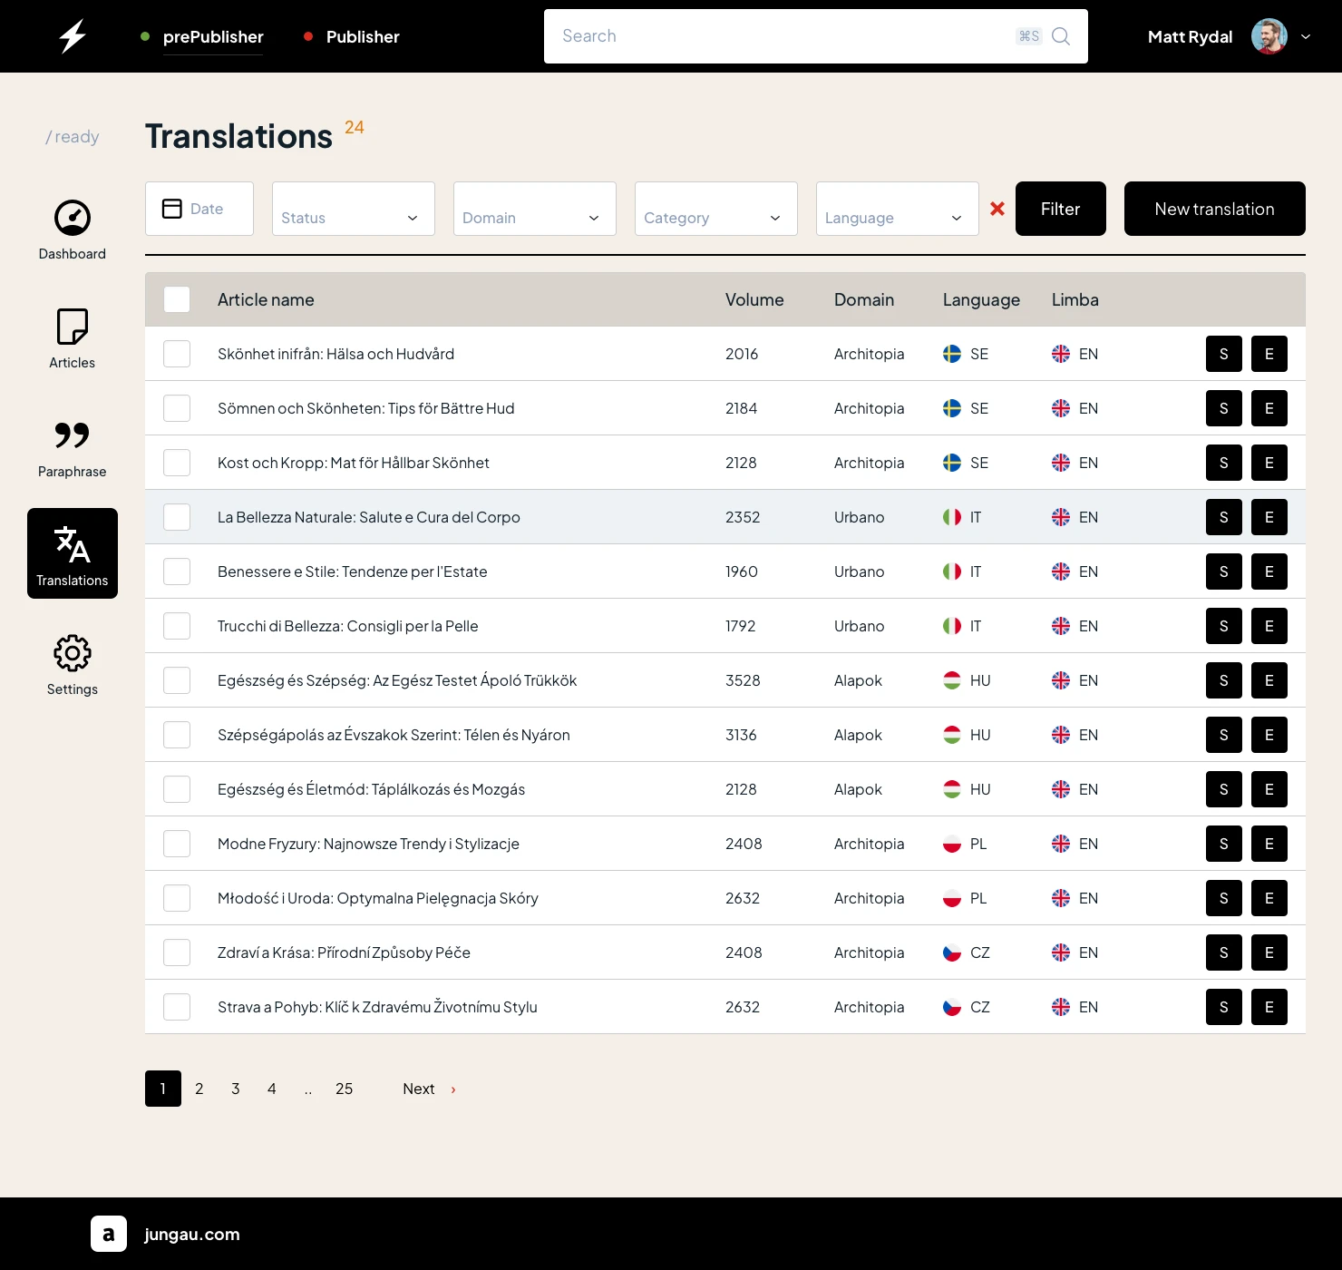Clear filters with the red X
Viewport: 1342px width, 1270px height.
pyautogui.click(x=997, y=209)
